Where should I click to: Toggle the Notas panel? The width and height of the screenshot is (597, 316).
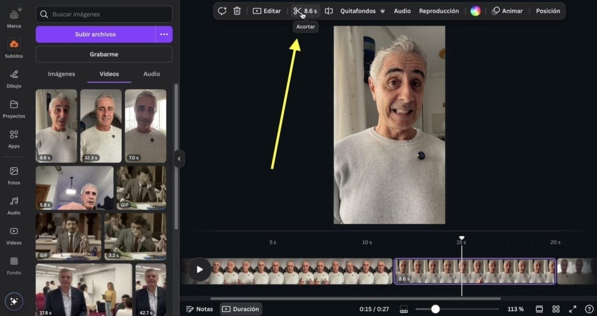pos(199,309)
